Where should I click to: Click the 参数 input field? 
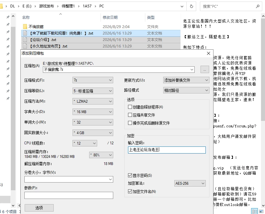coord(68,195)
